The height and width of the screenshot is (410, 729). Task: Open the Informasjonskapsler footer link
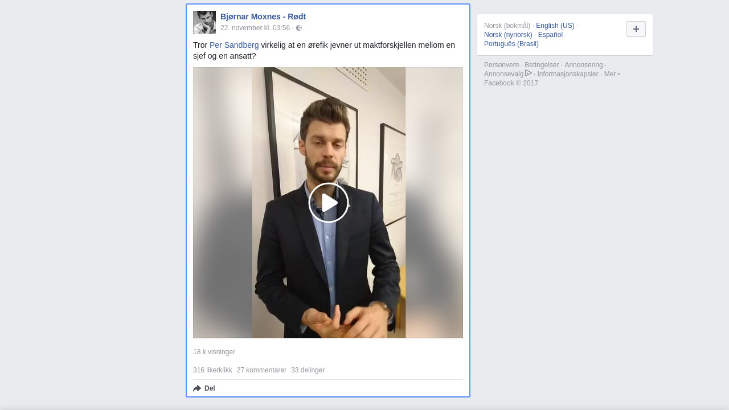568,74
